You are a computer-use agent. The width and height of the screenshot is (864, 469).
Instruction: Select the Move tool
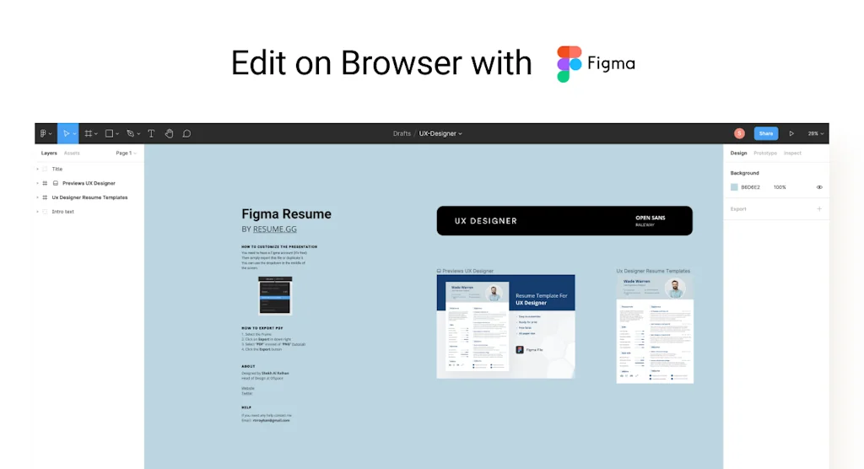click(x=66, y=133)
